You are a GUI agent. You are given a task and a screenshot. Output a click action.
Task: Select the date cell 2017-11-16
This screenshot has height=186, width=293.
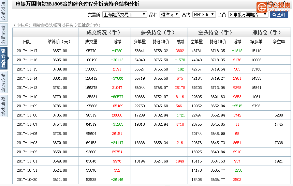pos(27,60)
